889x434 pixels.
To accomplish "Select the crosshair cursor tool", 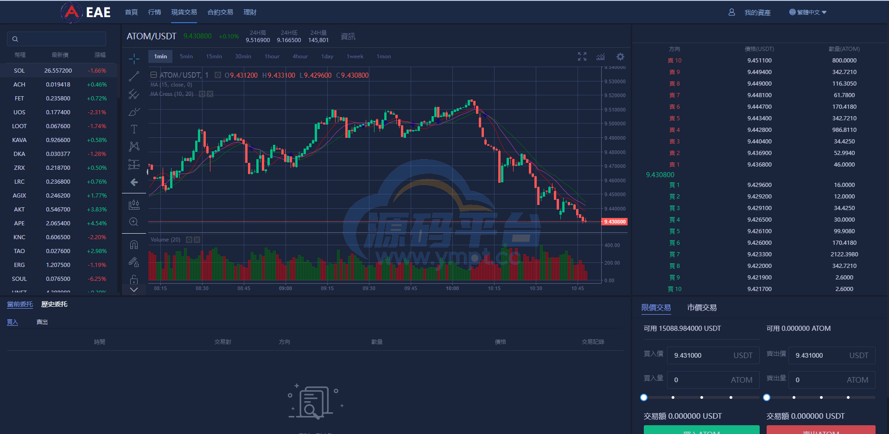I will click(134, 59).
